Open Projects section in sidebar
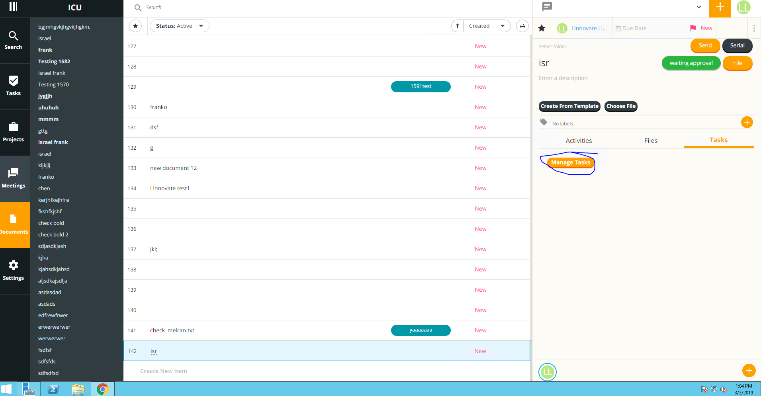Image resolution: width=761 pixels, height=396 pixels. click(13, 133)
